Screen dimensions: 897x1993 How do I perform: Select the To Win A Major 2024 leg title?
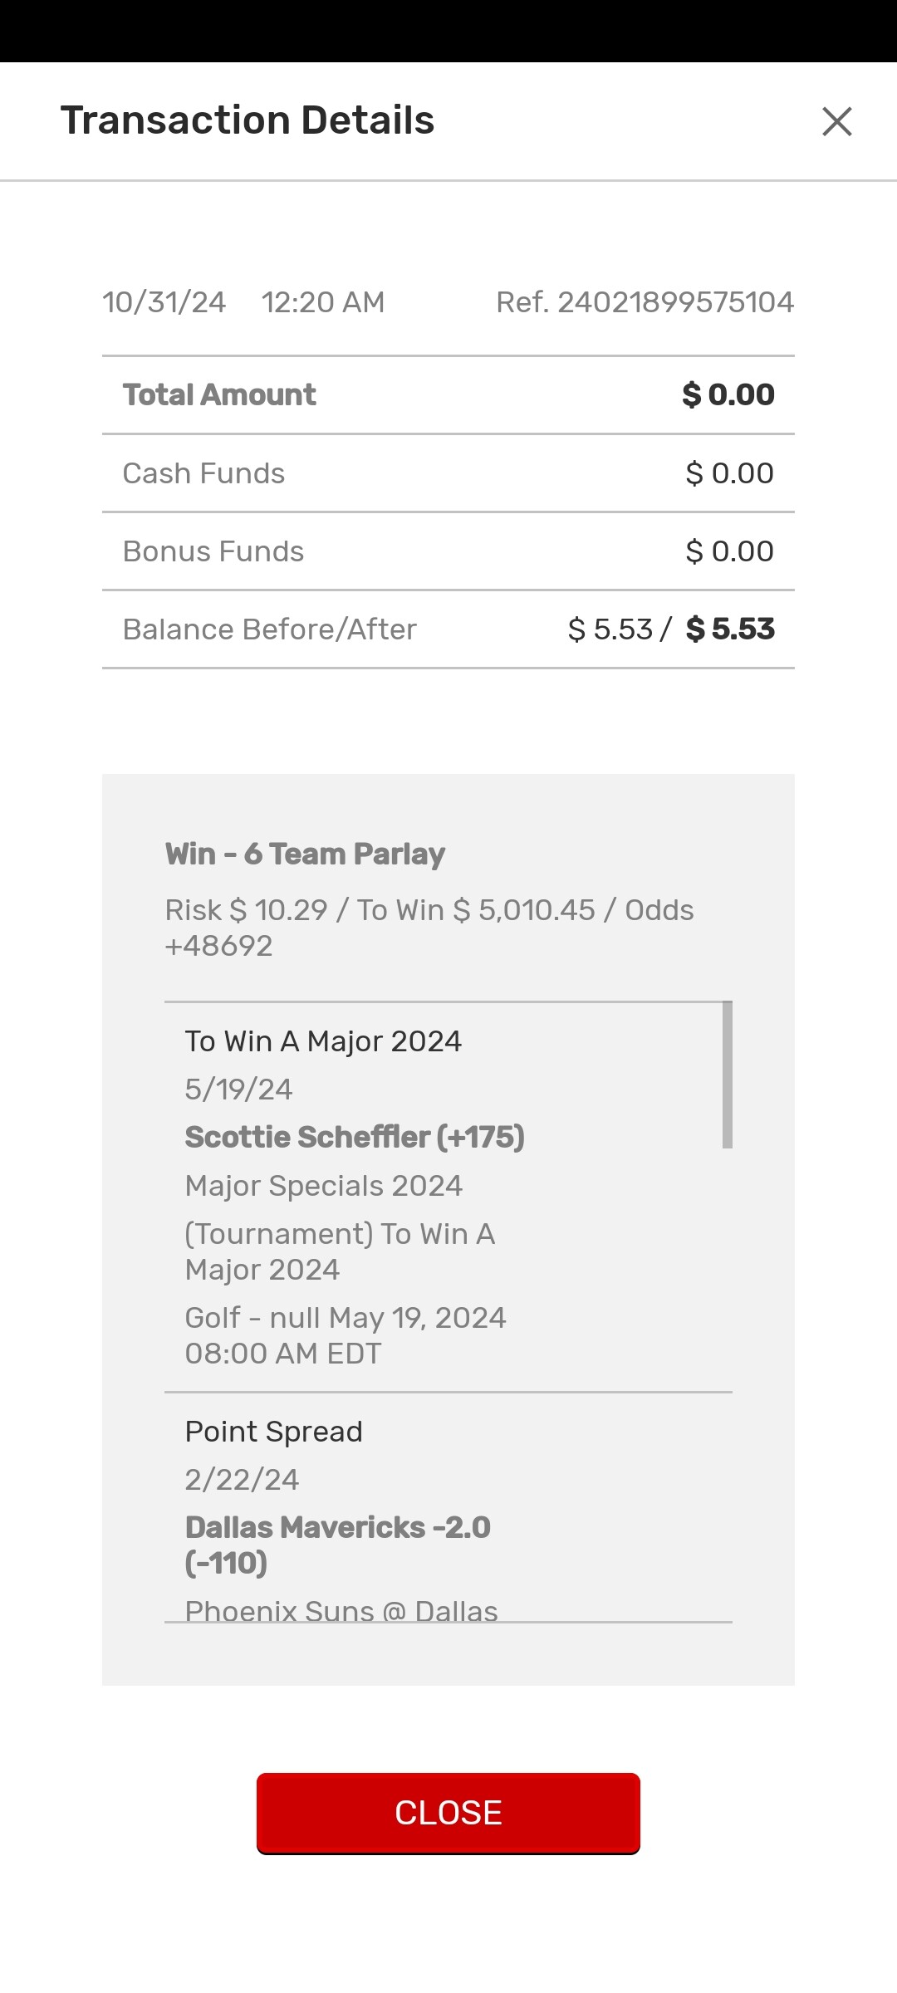tap(323, 1041)
